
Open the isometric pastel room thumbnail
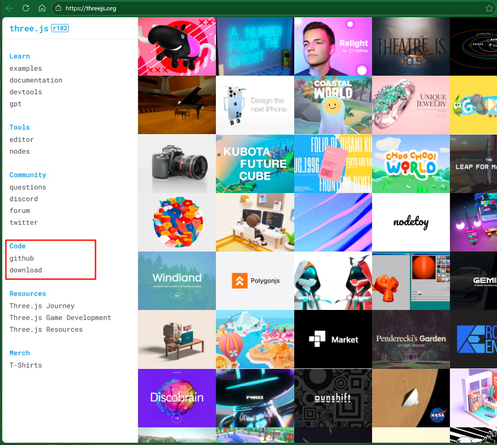(473, 398)
